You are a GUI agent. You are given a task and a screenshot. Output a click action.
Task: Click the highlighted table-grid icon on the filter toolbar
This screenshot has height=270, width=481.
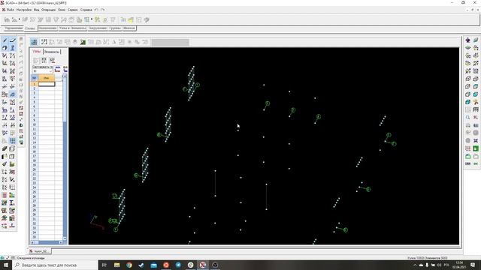pos(34,42)
